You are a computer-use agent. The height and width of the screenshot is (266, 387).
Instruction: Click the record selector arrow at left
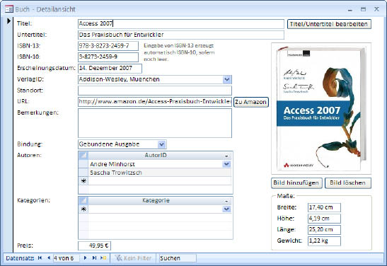9,21
